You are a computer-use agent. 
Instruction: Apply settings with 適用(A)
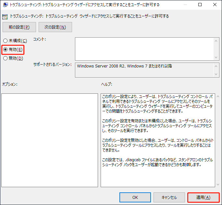click(203, 197)
